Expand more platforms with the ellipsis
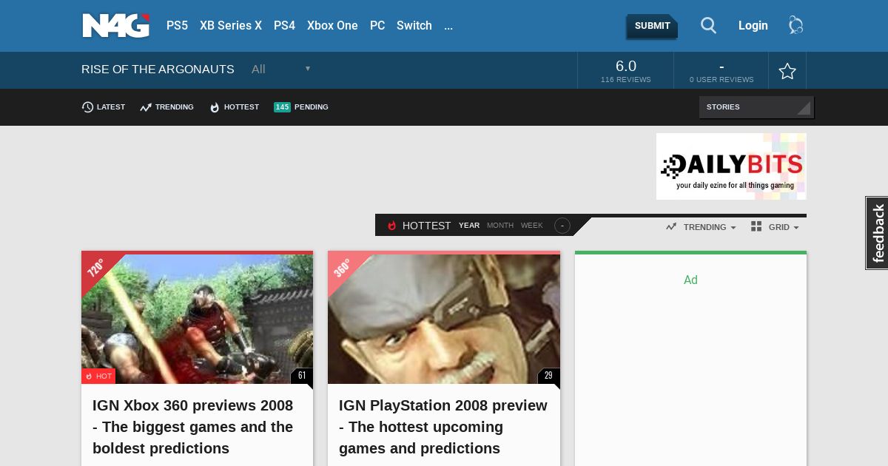This screenshot has height=466, width=888. [x=448, y=26]
